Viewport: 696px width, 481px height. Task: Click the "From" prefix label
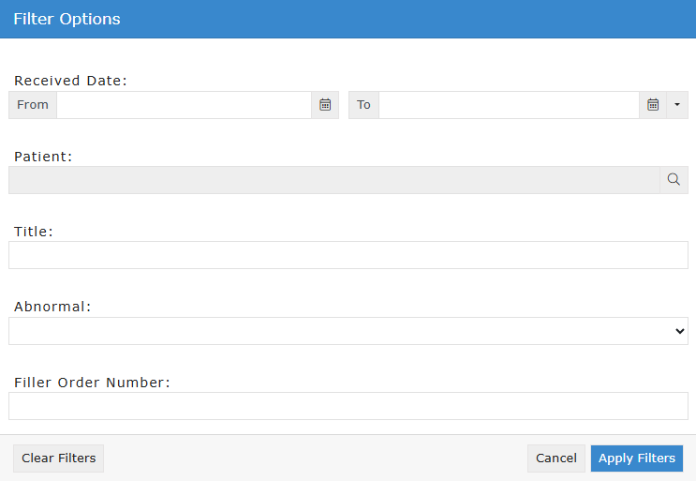click(x=33, y=105)
